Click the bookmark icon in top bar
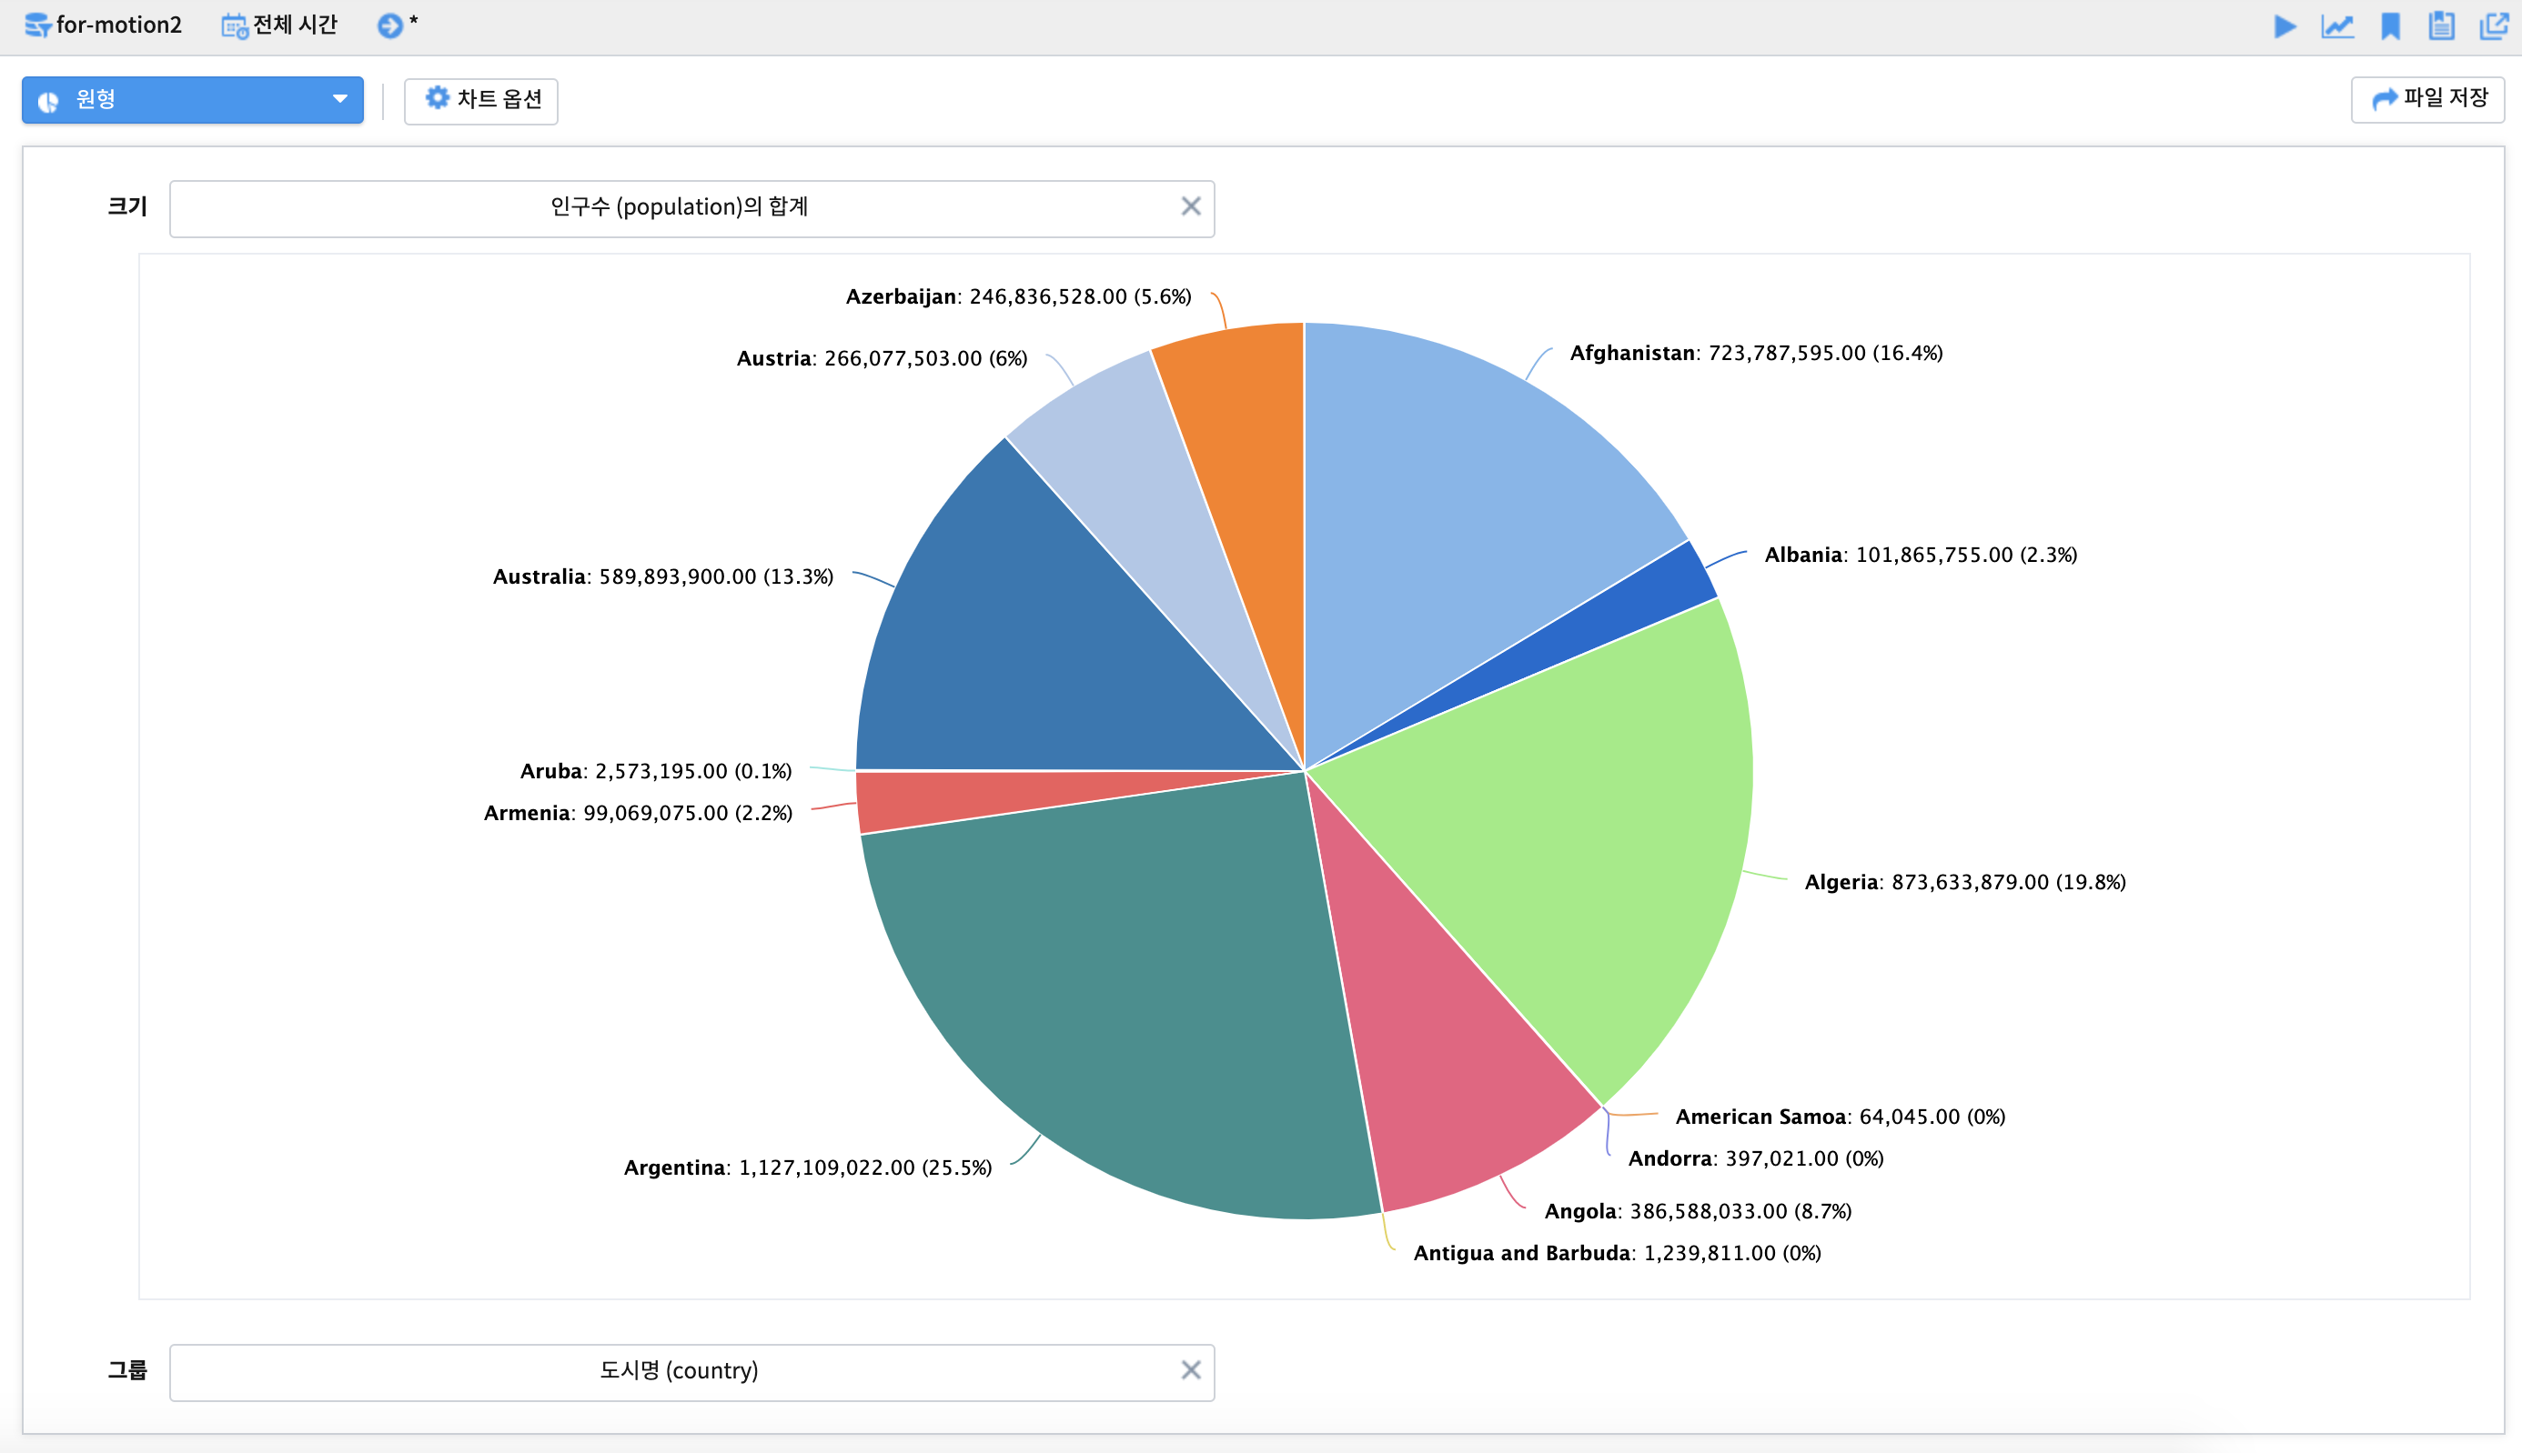Image resolution: width=2522 pixels, height=1453 pixels. [x=2390, y=26]
